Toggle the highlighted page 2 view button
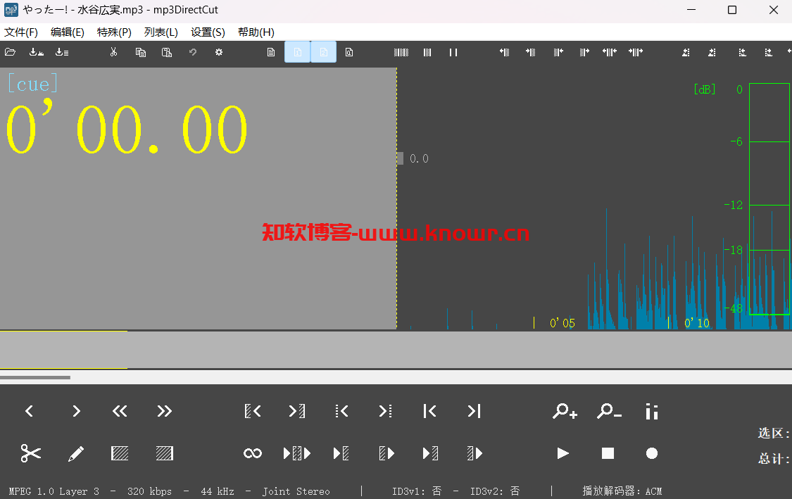Viewport: 792px width, 499px height. pyautogui.click(x=323, y=52)
